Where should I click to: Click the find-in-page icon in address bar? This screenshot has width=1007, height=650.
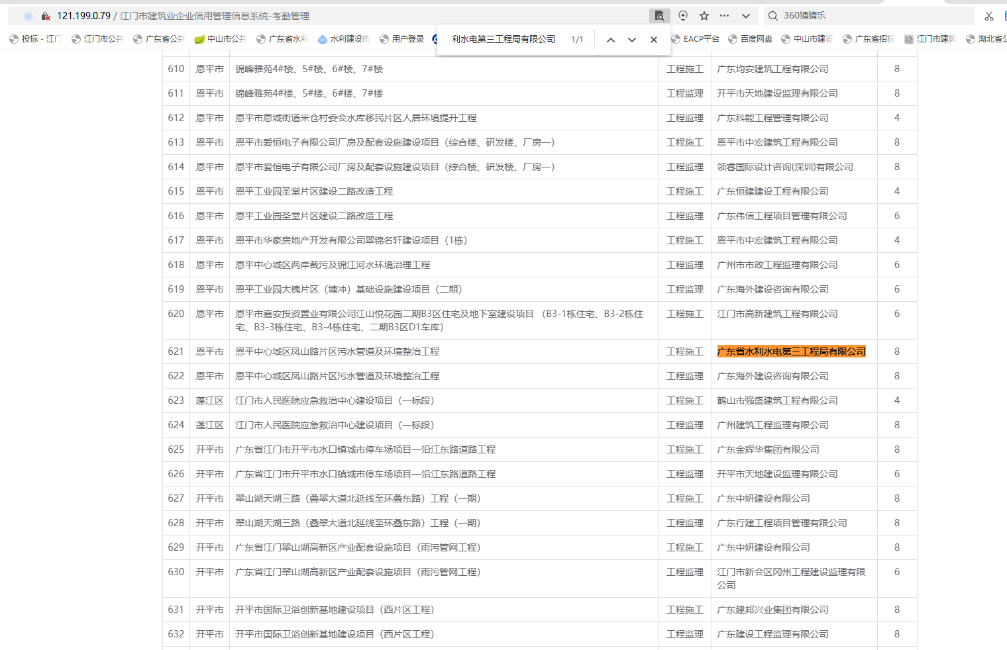pyautogui.click(x=659, y=16)
